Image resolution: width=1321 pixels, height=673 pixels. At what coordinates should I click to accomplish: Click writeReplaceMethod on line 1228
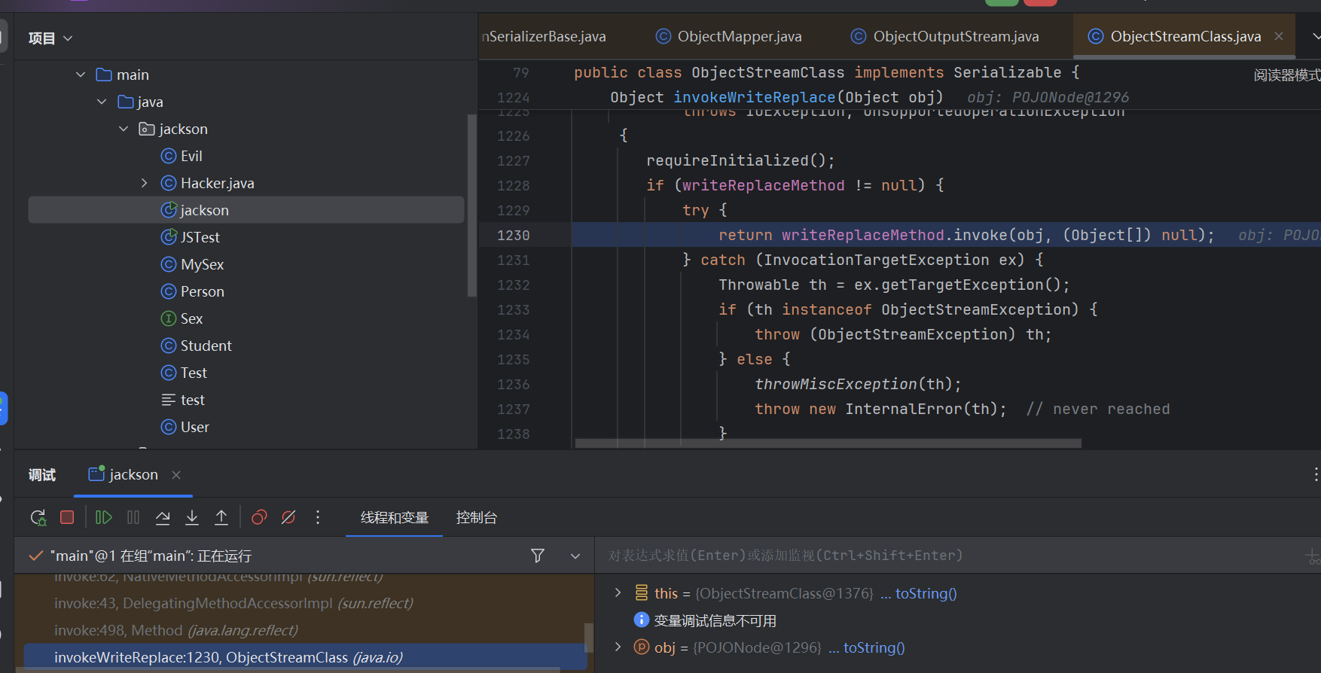click(x=764, y=185)
